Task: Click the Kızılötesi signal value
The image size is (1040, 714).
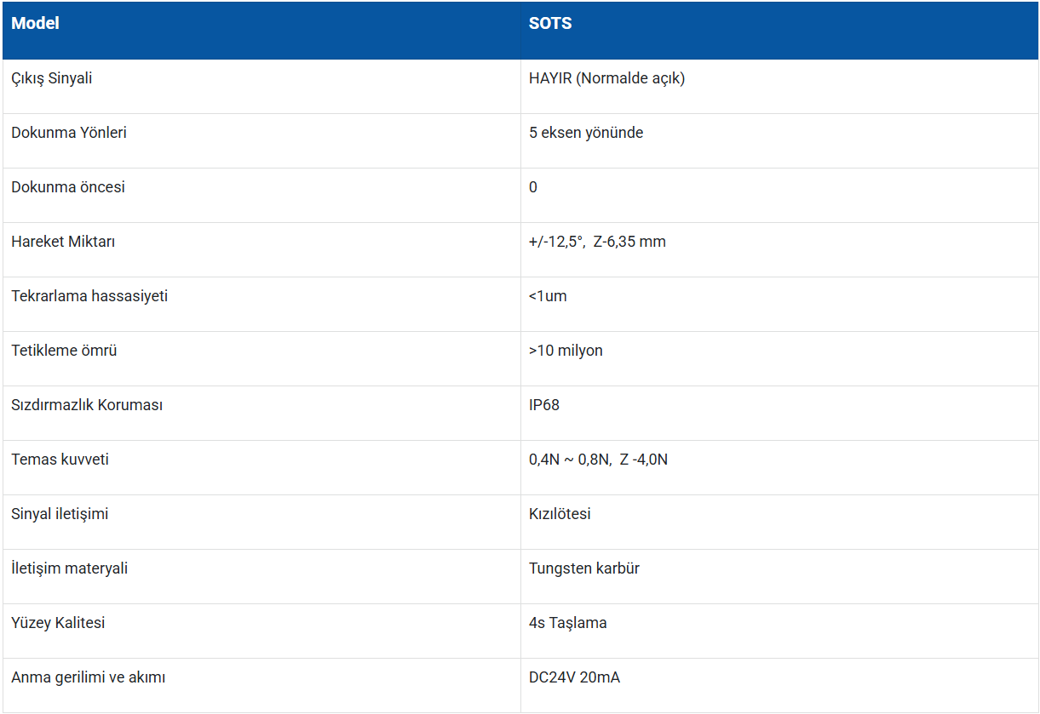Action: [x=560, y=514]
